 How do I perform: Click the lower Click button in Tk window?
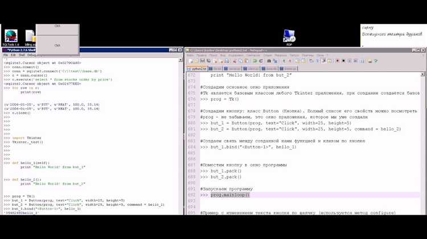(x=57, y=45)
